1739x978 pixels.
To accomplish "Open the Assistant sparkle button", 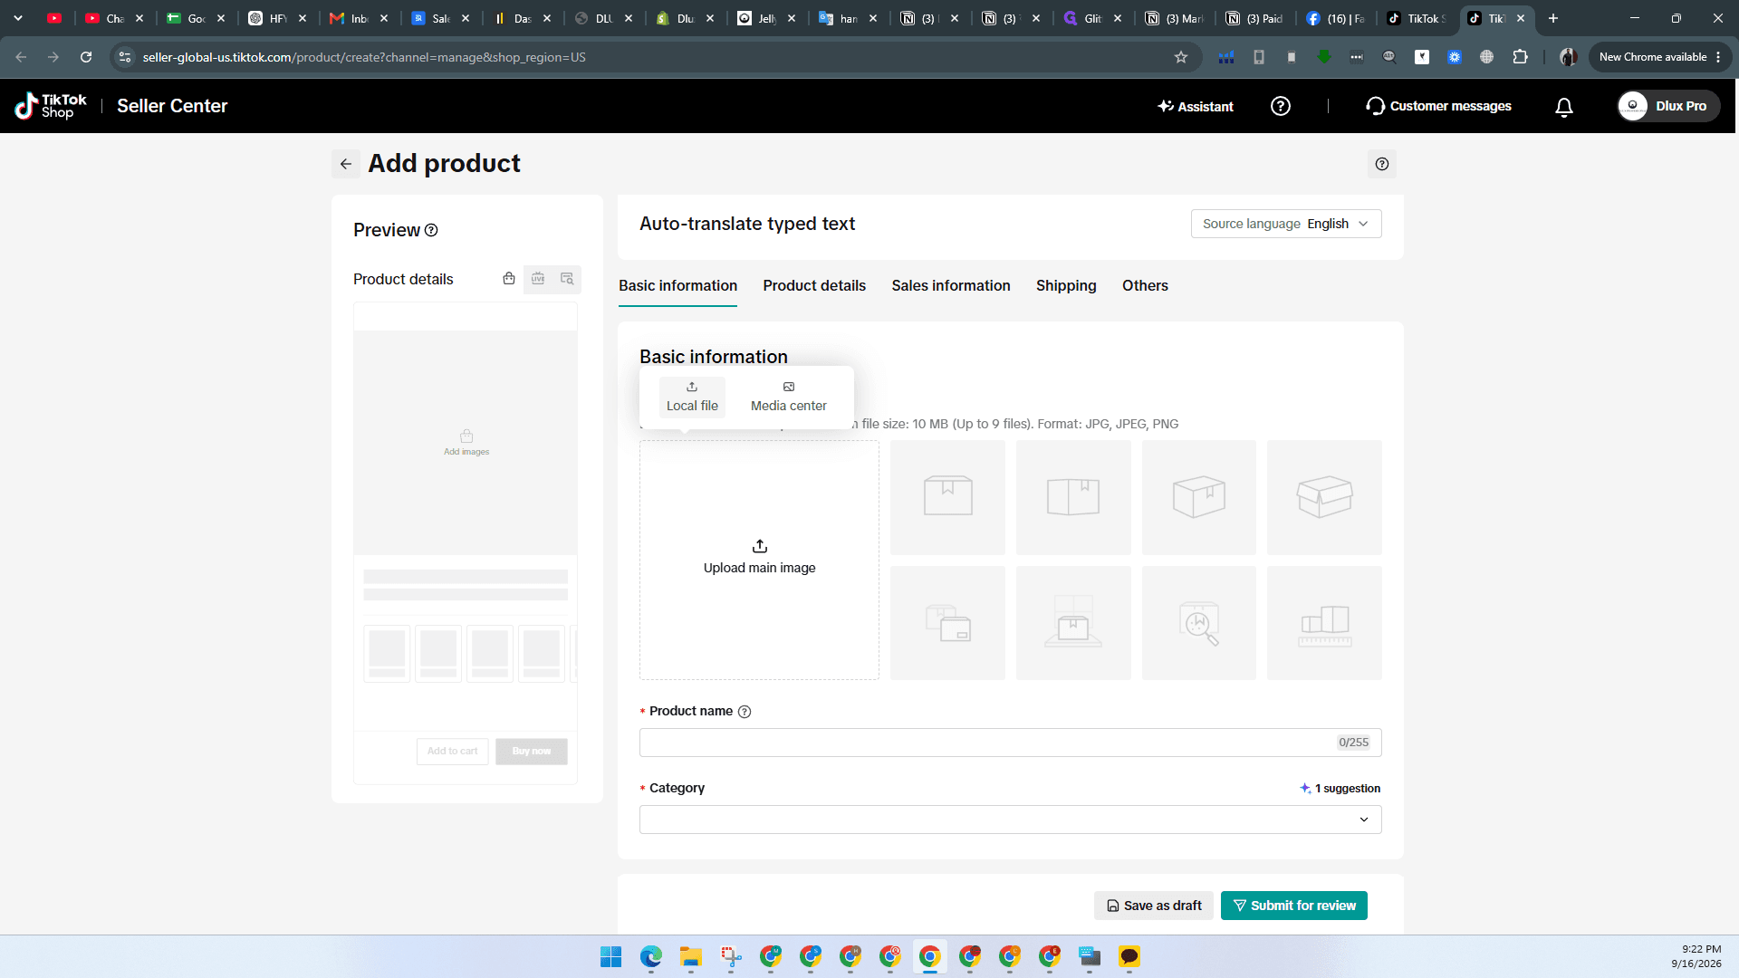I will click(1196, 106).
